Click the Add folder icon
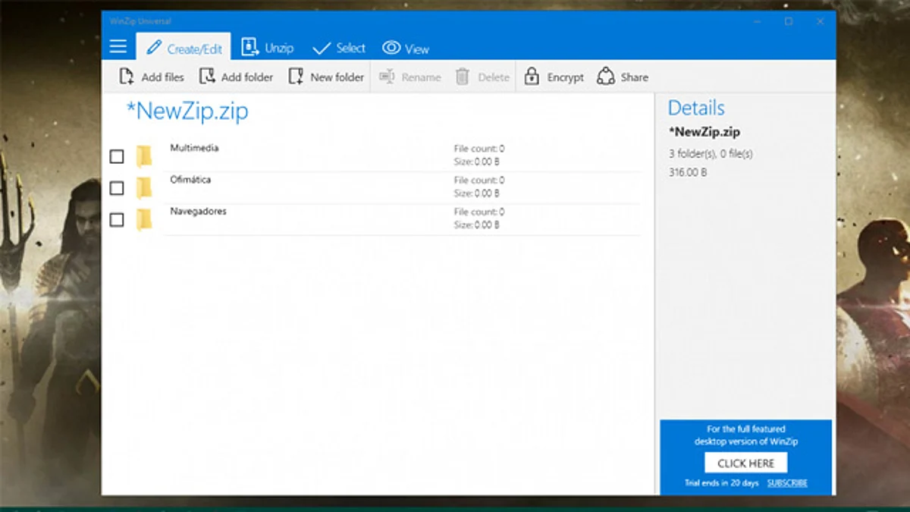This screenshot has height=512, width=910. 206,77
